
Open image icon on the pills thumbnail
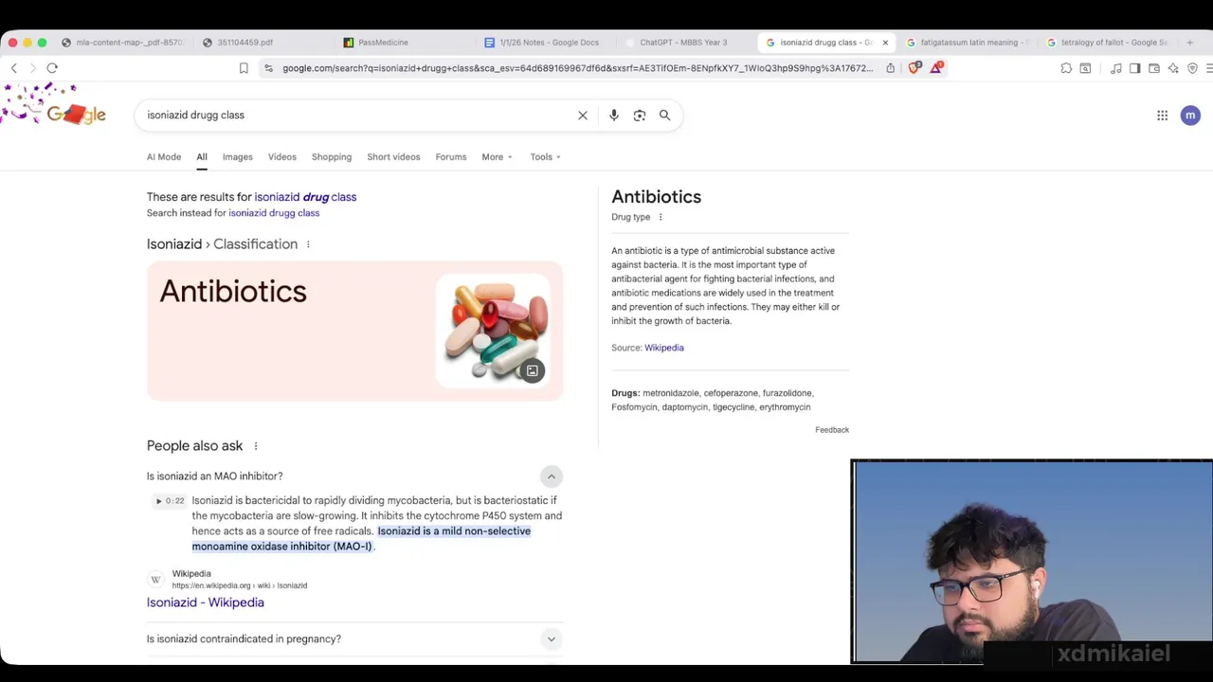pos(533,371)
